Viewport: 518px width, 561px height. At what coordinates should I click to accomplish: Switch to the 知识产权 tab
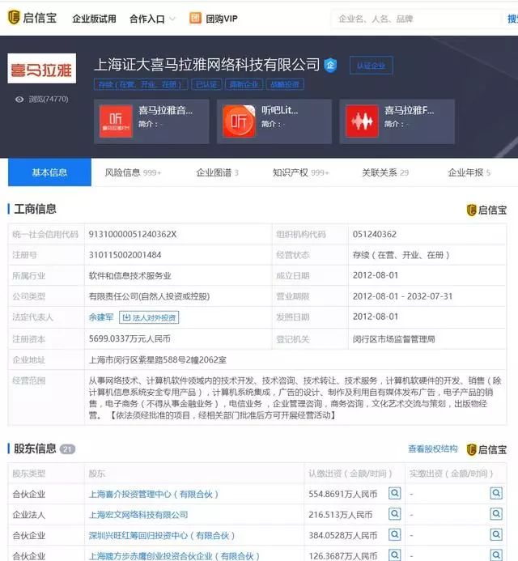(x=300, y=172)
